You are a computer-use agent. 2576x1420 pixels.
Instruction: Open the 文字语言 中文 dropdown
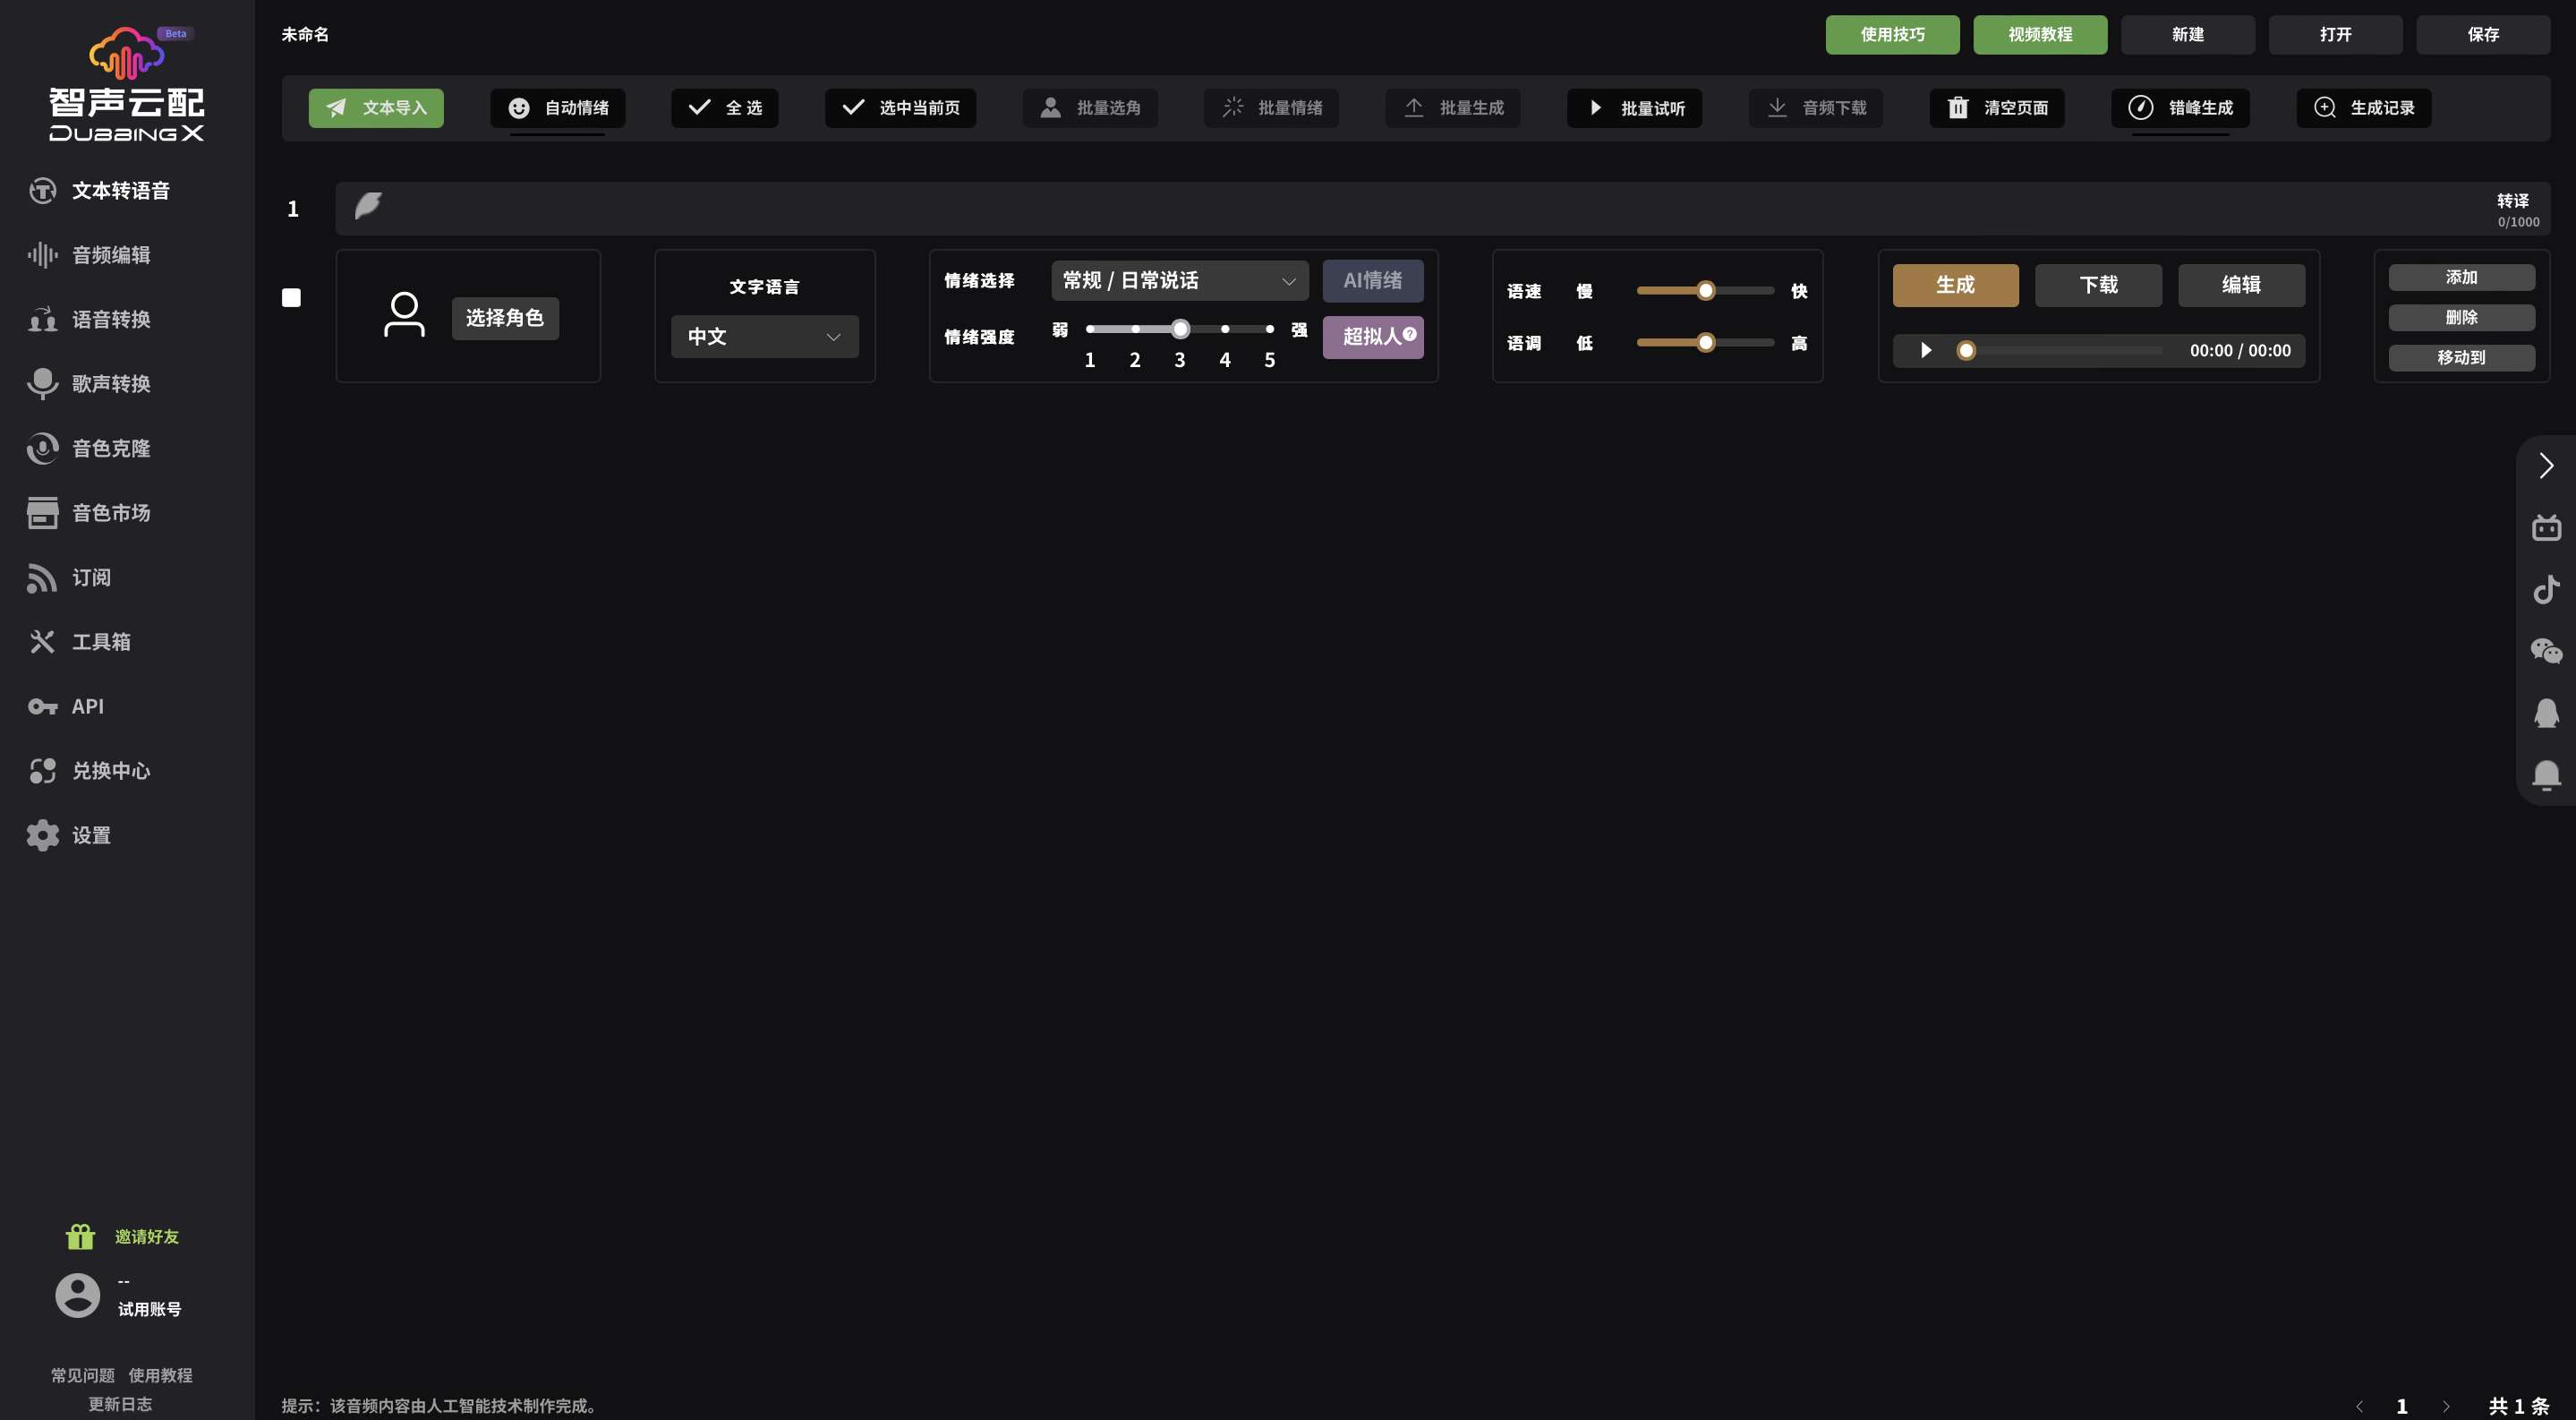tap(764, 336)
